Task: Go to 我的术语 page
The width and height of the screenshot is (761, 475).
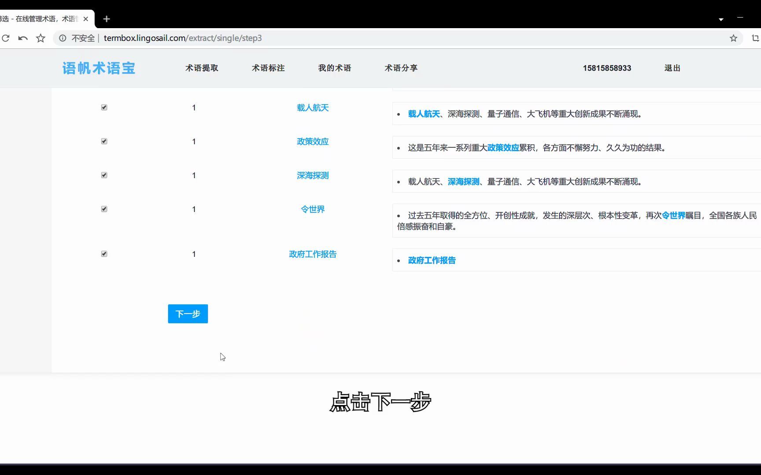Action: (335, 68)
